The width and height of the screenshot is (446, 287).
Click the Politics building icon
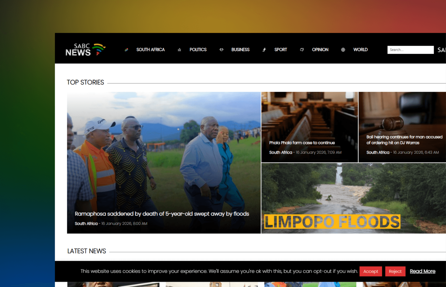tap(179, 50)
